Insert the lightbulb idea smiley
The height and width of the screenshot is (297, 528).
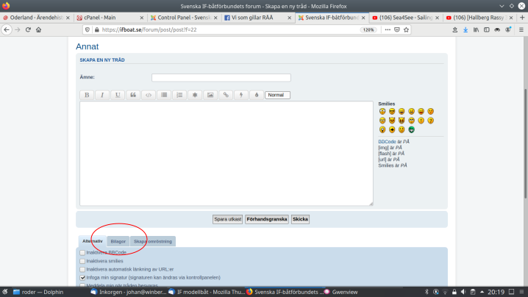point(382,129)
